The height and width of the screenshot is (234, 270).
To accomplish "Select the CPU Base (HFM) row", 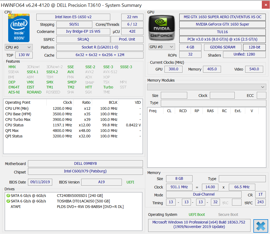I will (x=73, y=114).
